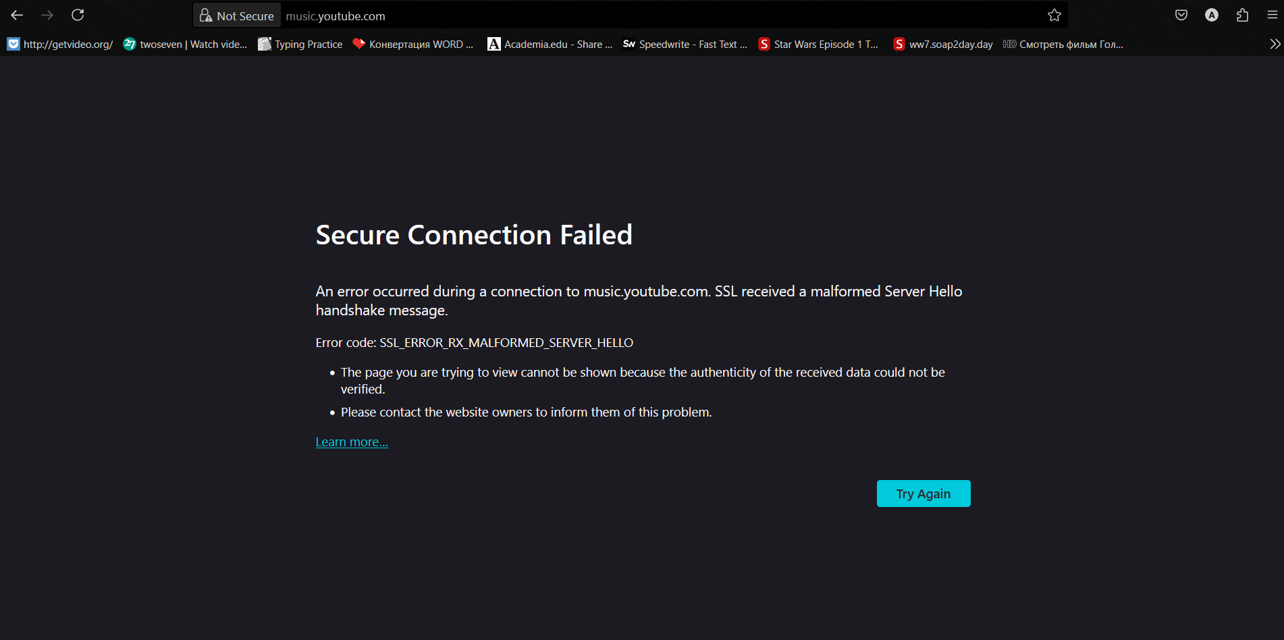Open the Speedwrite Fast Text bookmark
The image size is (1284, 640).
tap(685, 44)
